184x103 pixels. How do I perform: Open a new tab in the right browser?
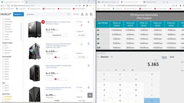167,2
